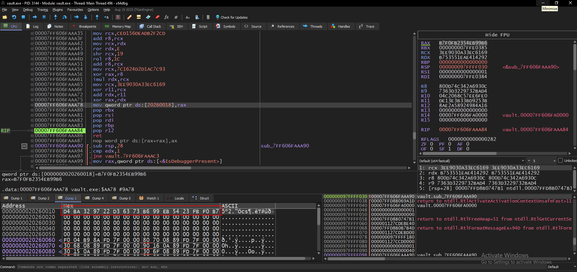
Task: Increase the argument count stepper up arrow
Action: coord(554,161)
